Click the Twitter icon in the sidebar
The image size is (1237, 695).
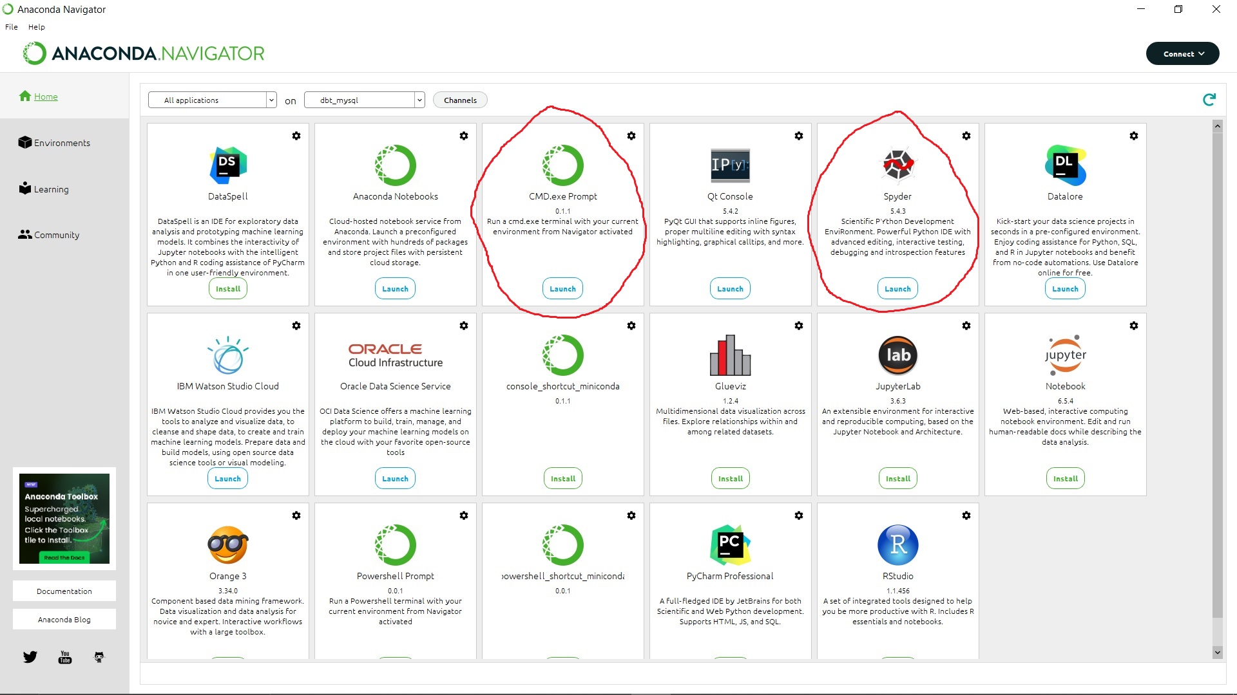30,657
